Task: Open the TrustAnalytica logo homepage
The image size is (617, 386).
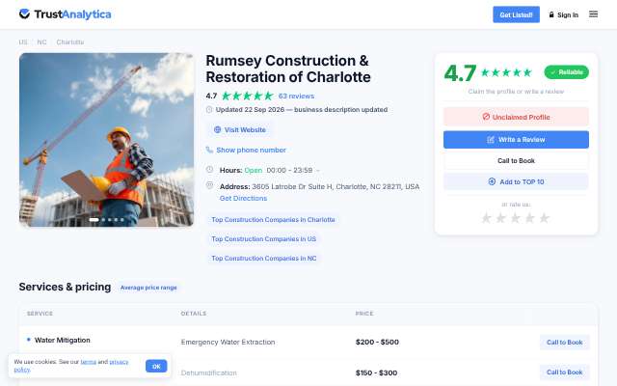Action: (x=65, y=14)
